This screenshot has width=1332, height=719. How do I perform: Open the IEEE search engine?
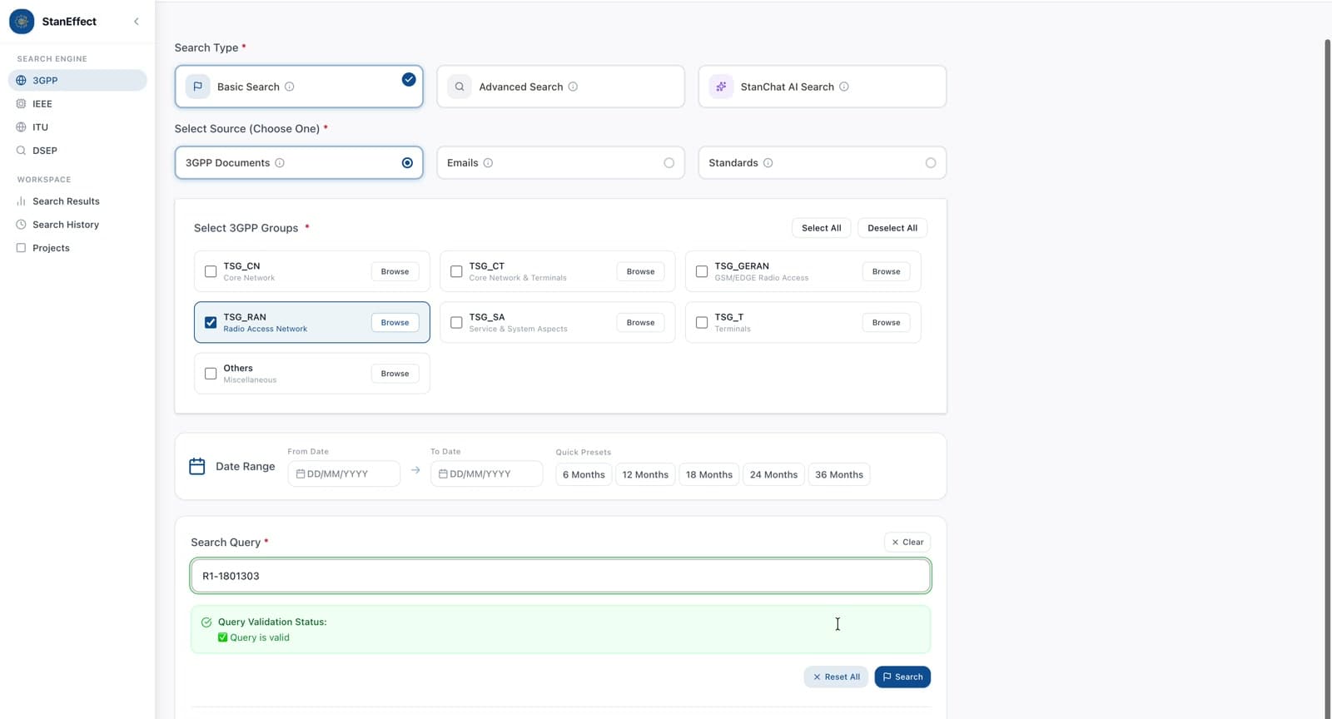(x=77, y=104)
